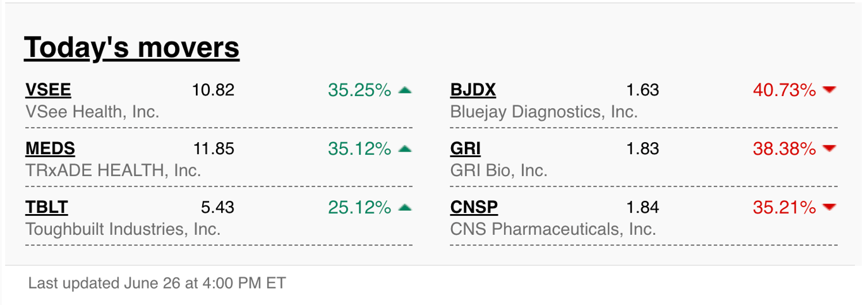Open the Today's movers heading link
863x305 pixels.
(x=132, y=48)
